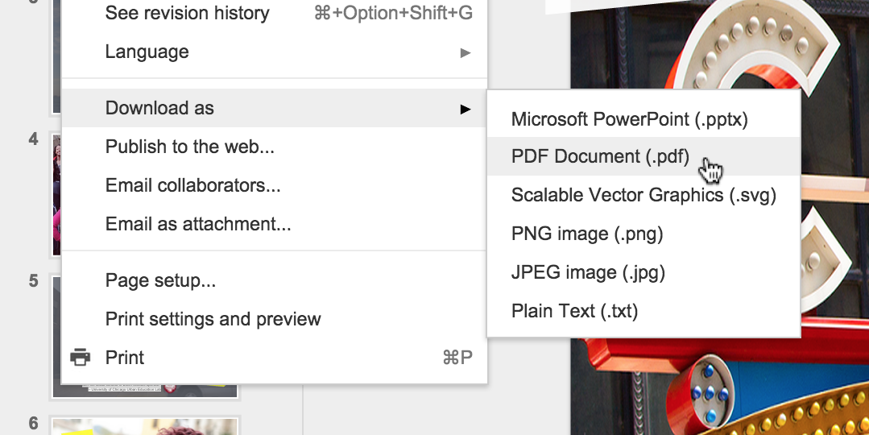Screen dimensions: 869x435
Task: Open See revision history
Action: (x=187, y=13)
